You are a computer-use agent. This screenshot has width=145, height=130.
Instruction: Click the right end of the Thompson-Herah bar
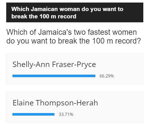54,114
